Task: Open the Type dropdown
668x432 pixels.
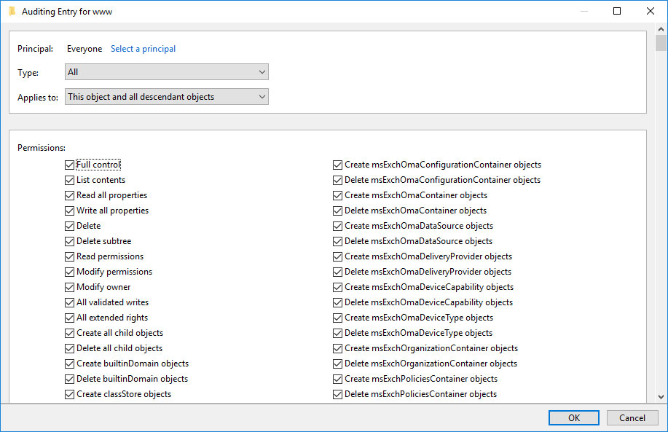Action: click(x=167, y=72)
